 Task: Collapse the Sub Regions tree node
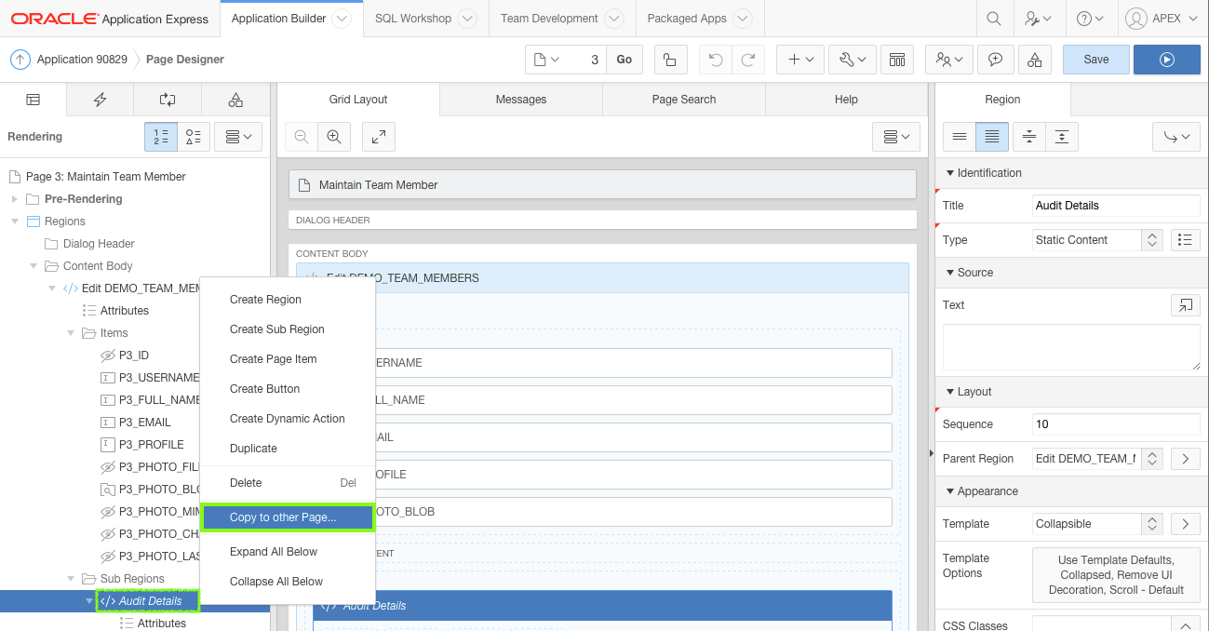[71, 579]
